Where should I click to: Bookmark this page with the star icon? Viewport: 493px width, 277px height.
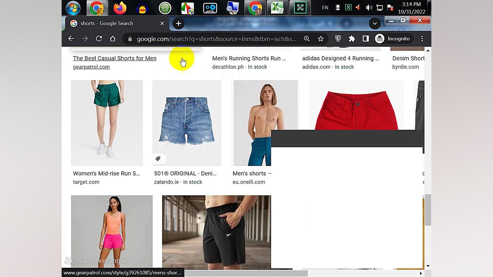320,38
